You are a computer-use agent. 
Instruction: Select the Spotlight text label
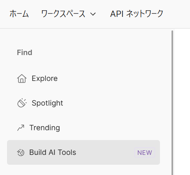click(47, 103)
